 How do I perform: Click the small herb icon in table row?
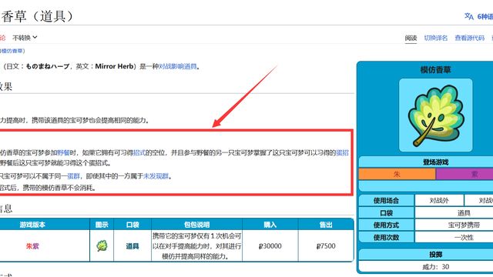tap(102, 245)
